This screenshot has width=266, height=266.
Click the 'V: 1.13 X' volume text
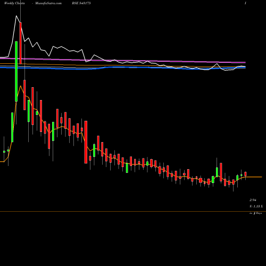point(256,206)
